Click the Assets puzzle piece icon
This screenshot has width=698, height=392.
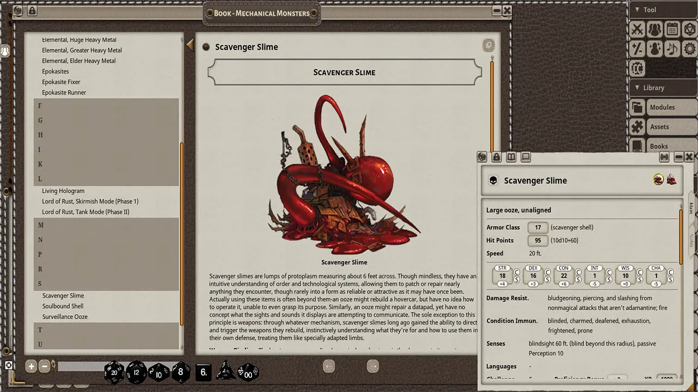[x=637, y=127]
